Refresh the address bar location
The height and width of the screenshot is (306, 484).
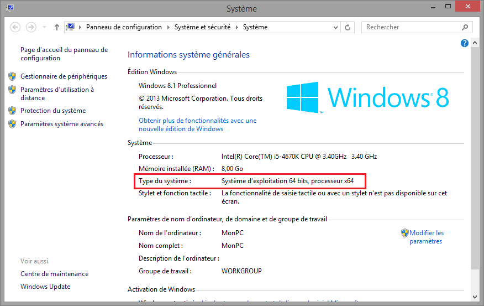(x=348, y=27)
